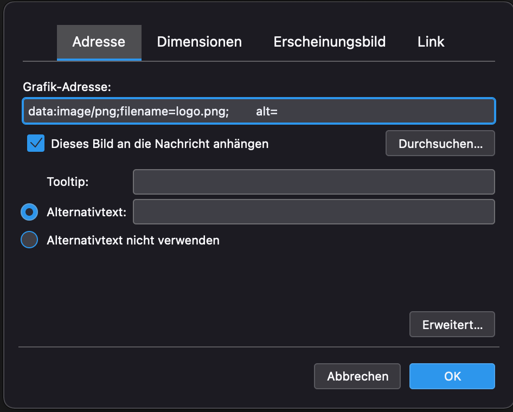Go to the Erscheinungsbild tab
The width and height of the screenshot is (513, 412).
[329, 42]
